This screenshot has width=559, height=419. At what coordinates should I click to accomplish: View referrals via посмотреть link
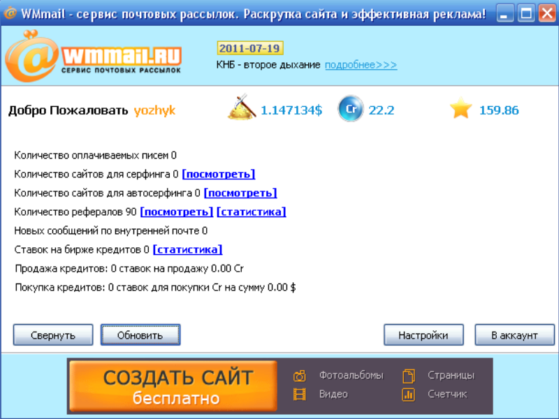177,212
